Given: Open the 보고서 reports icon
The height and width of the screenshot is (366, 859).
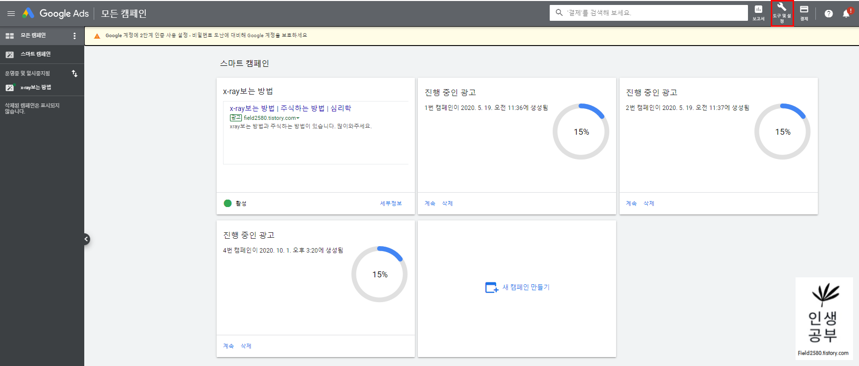Looking at the screenshot, I should pos(758,13).
